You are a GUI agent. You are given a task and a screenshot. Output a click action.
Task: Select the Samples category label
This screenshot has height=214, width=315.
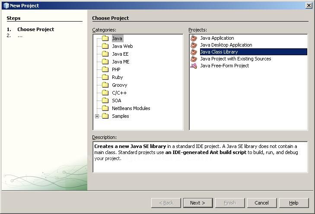pos(120,116)
